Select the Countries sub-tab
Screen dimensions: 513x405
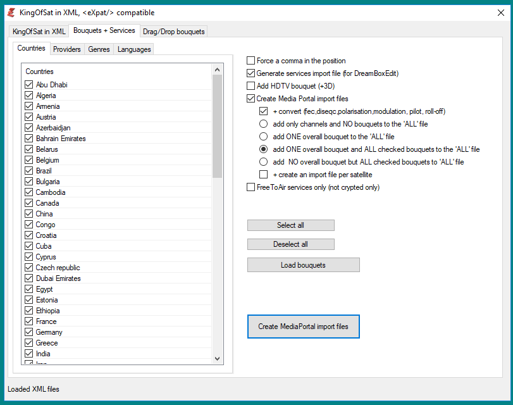(31, 48)
